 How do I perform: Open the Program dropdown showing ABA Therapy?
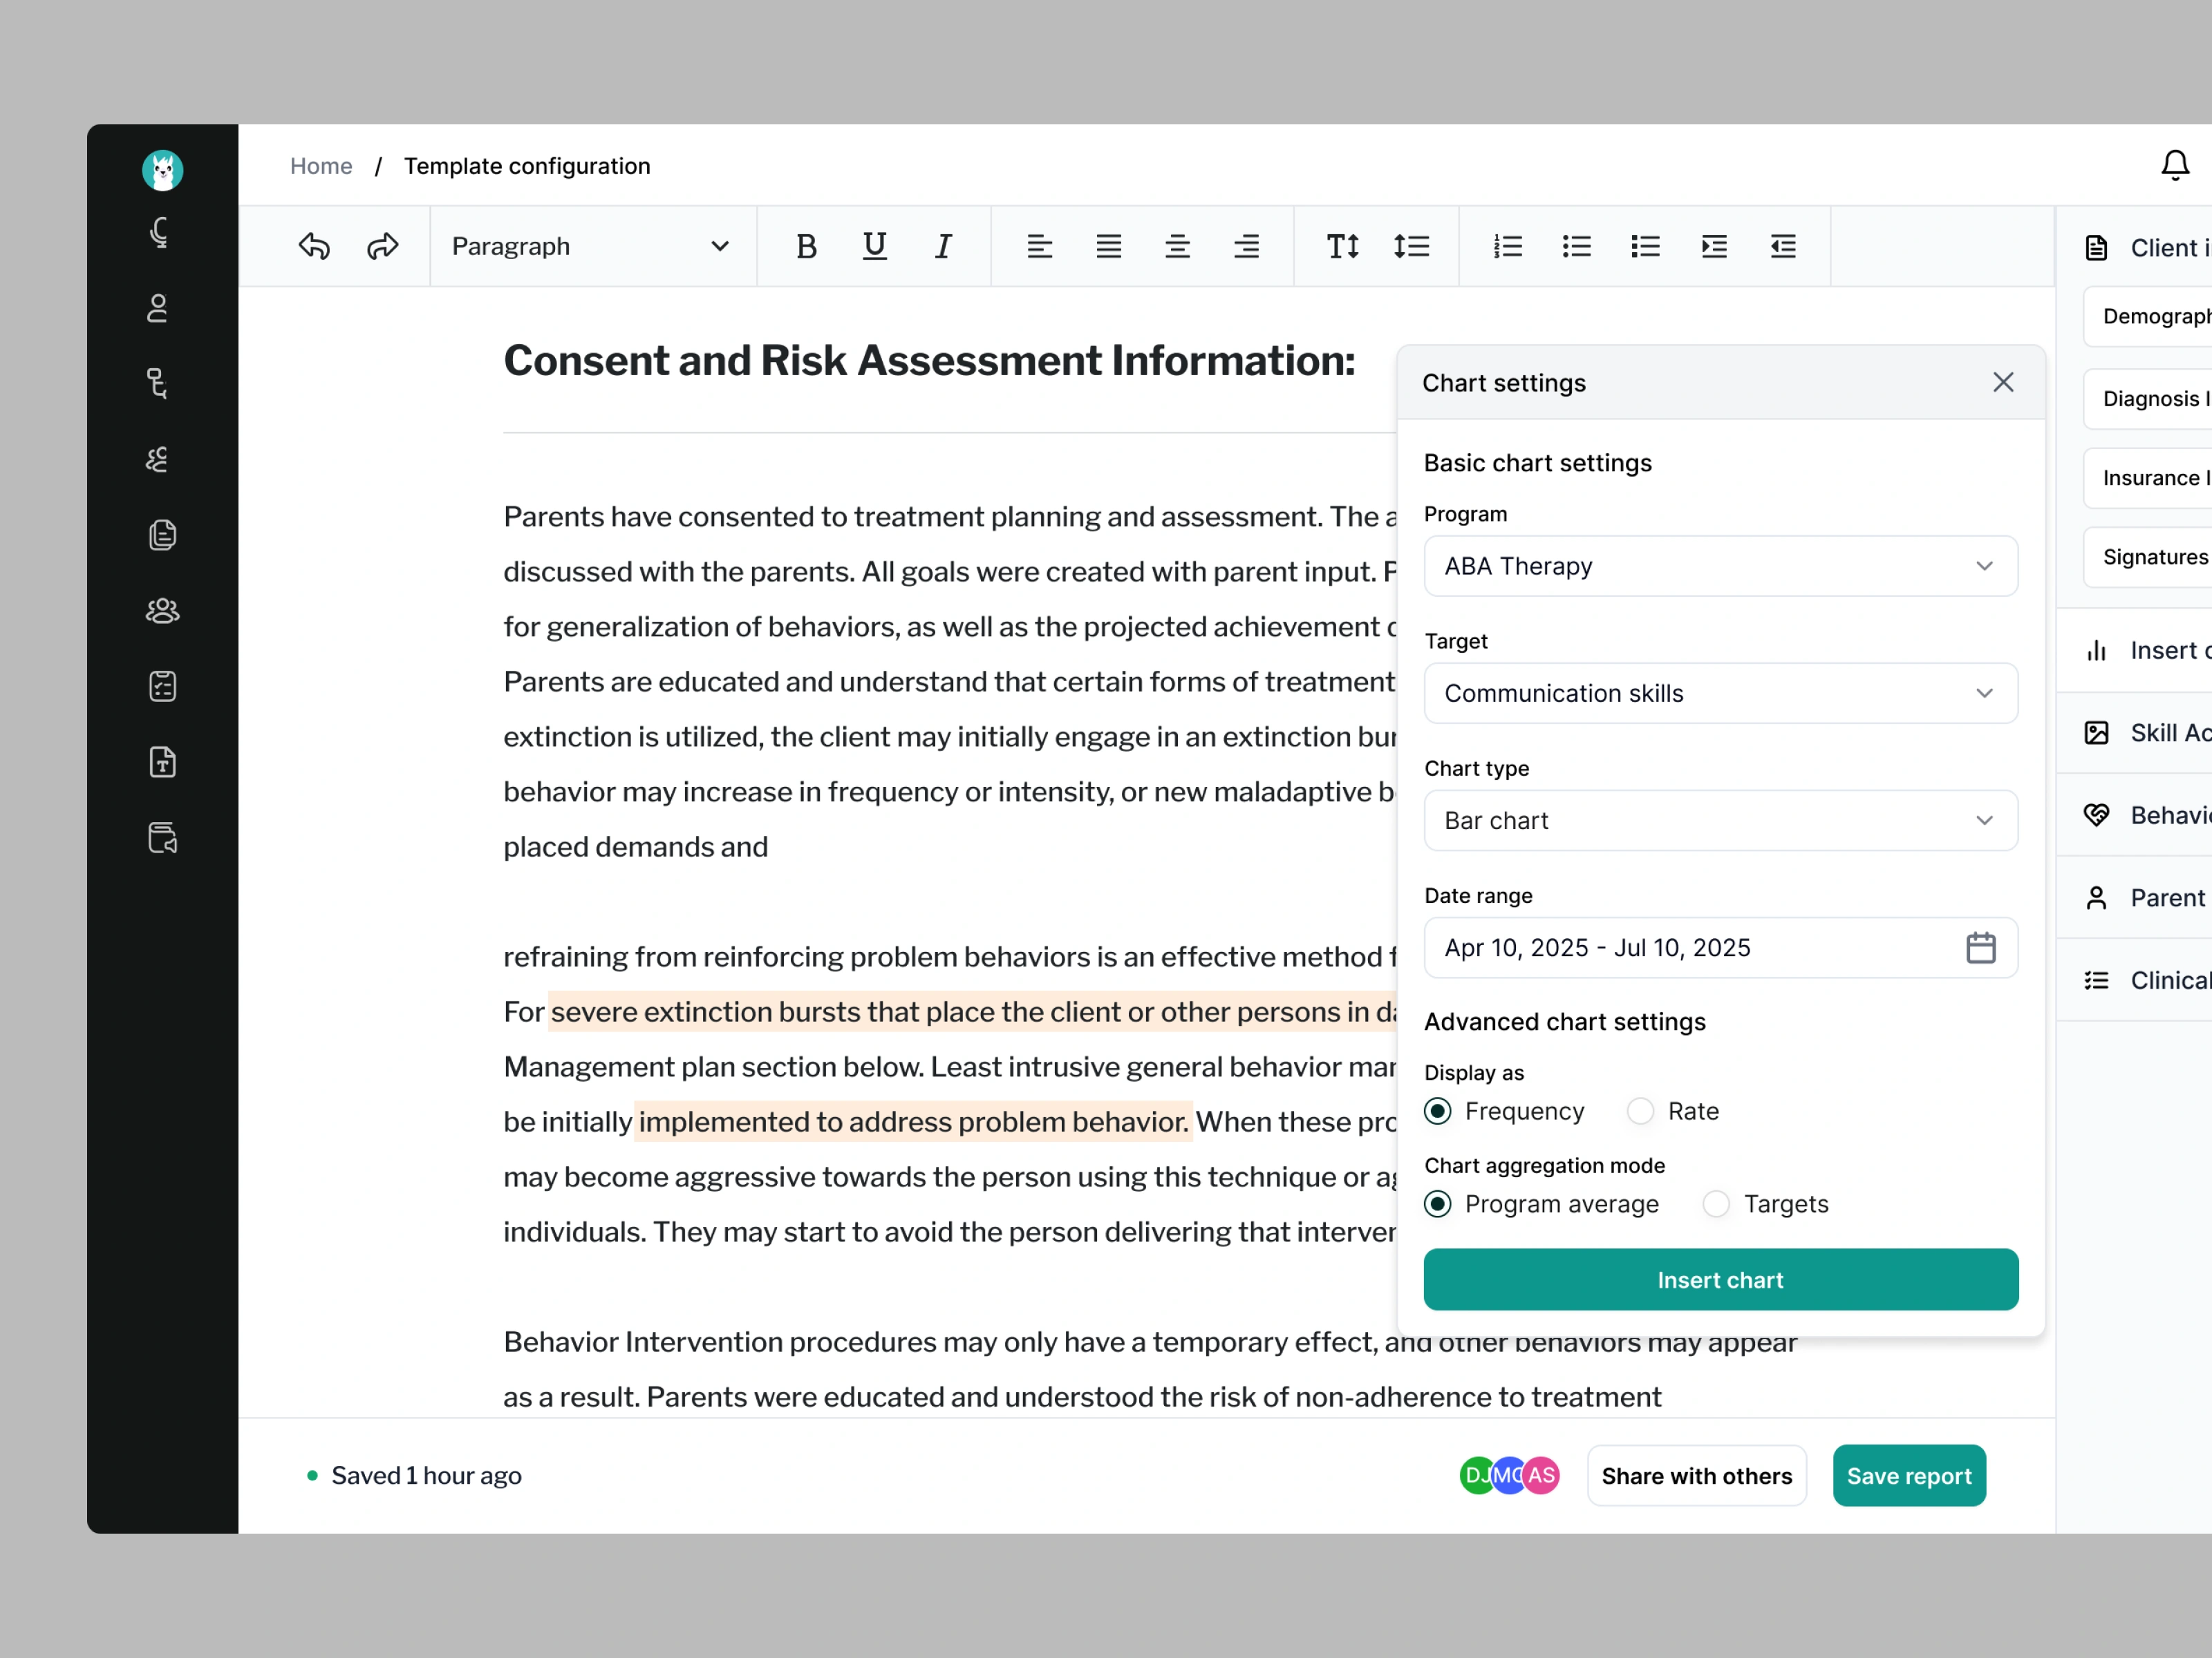(x=1720, y=566)
